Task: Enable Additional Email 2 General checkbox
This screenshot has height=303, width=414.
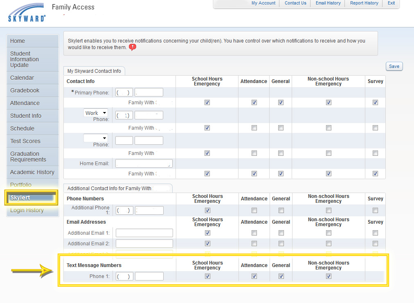Action: click(281, 243)
